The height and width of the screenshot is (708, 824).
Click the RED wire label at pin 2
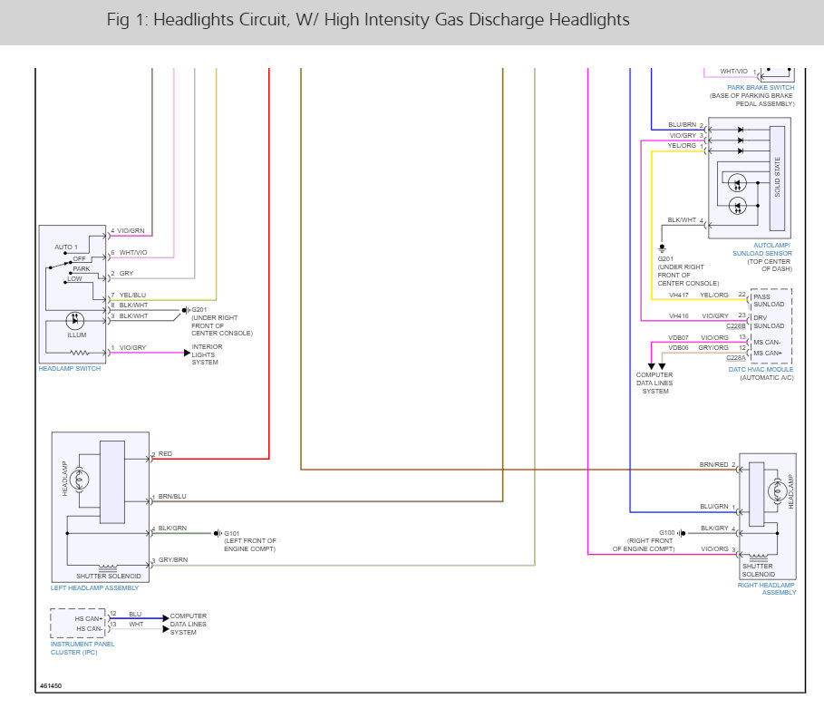point(165,453)
